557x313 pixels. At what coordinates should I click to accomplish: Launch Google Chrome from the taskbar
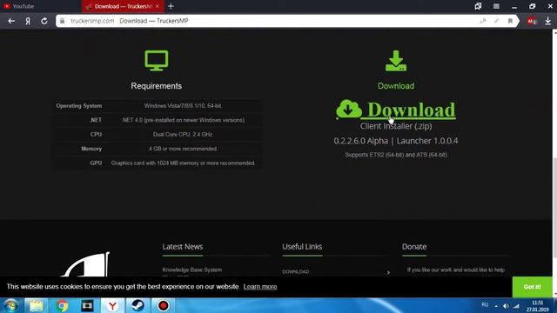tap(62, 305)
